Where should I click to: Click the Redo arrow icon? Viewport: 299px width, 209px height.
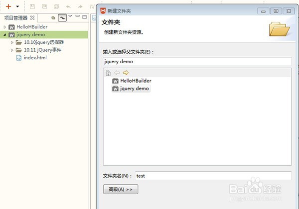80,7
